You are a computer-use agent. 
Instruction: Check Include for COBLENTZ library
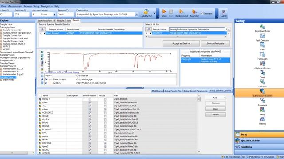click(106, 113)
